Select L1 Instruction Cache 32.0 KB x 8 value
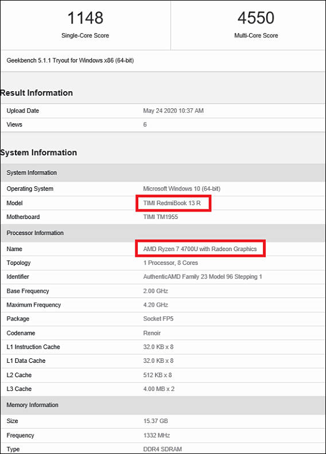 tap(158, 347)
